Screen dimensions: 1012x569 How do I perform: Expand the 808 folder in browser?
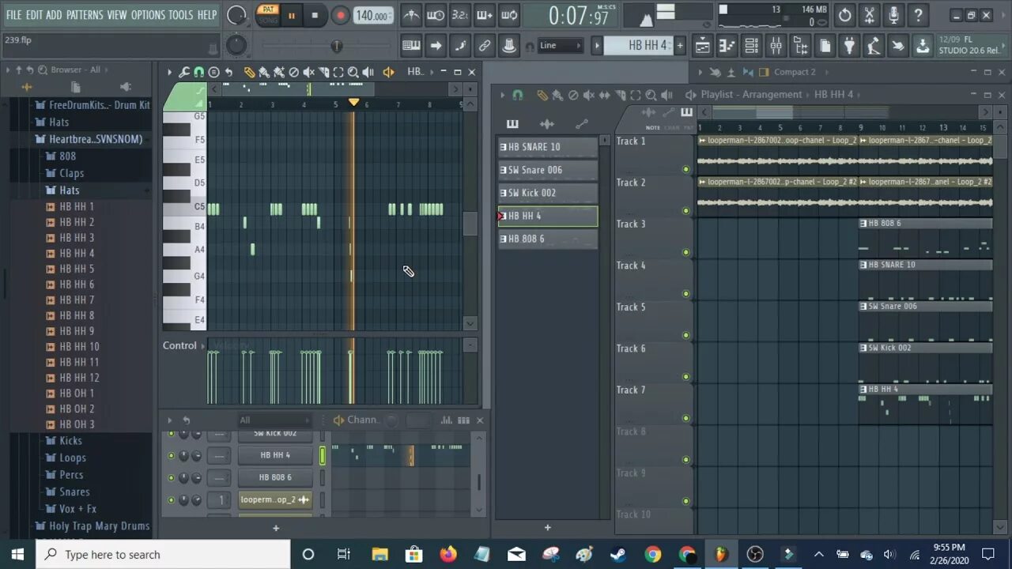68,156
